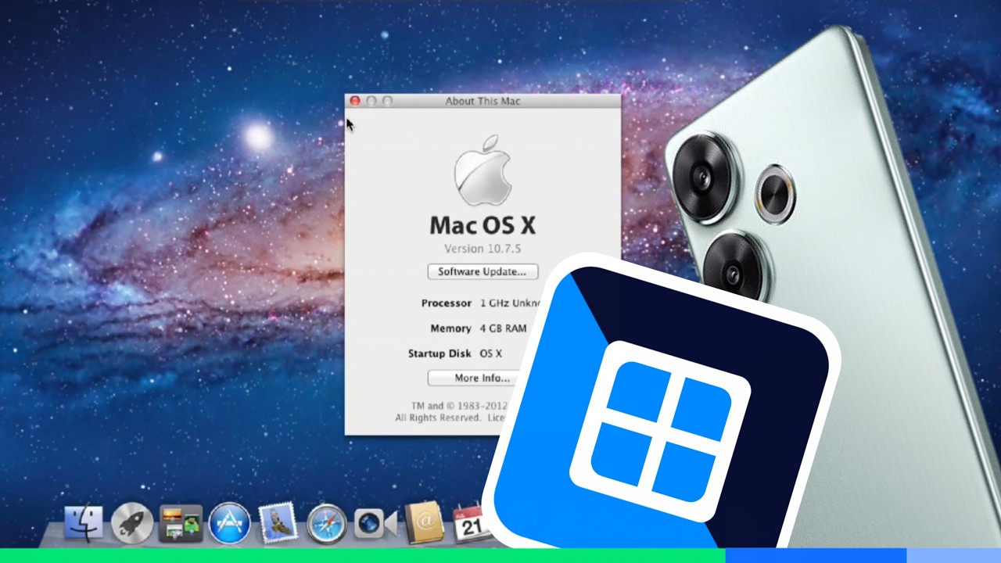Open iCal calendar icon showing 21

pyautogui.click(x=472, y=525)
